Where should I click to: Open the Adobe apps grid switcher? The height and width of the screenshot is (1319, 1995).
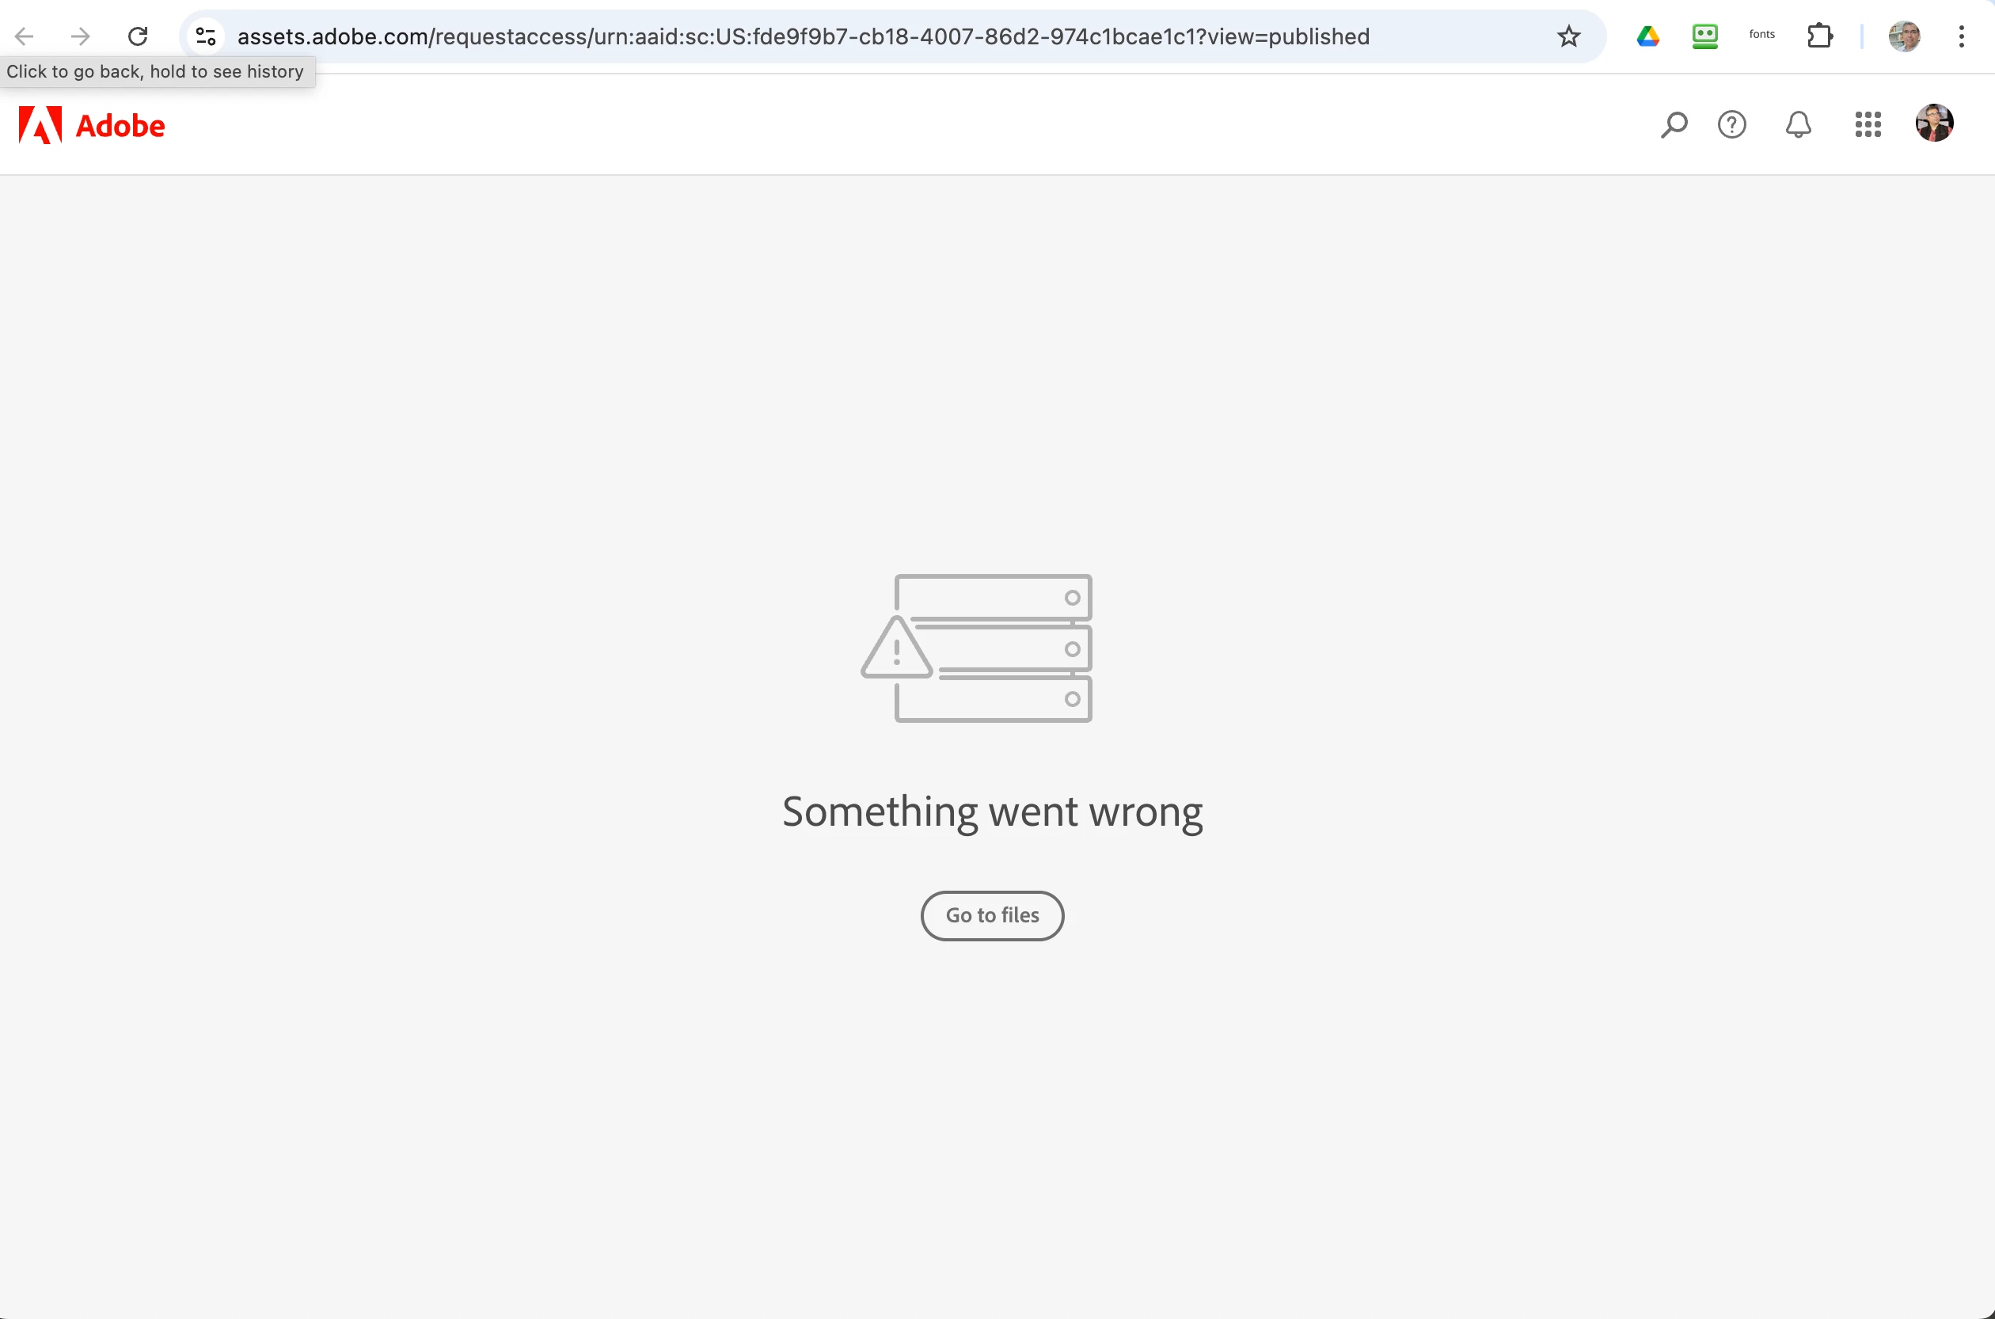coord(1868,124)
